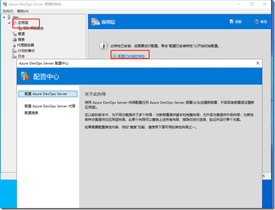Click the dev server icon in tree

point(9,17)
